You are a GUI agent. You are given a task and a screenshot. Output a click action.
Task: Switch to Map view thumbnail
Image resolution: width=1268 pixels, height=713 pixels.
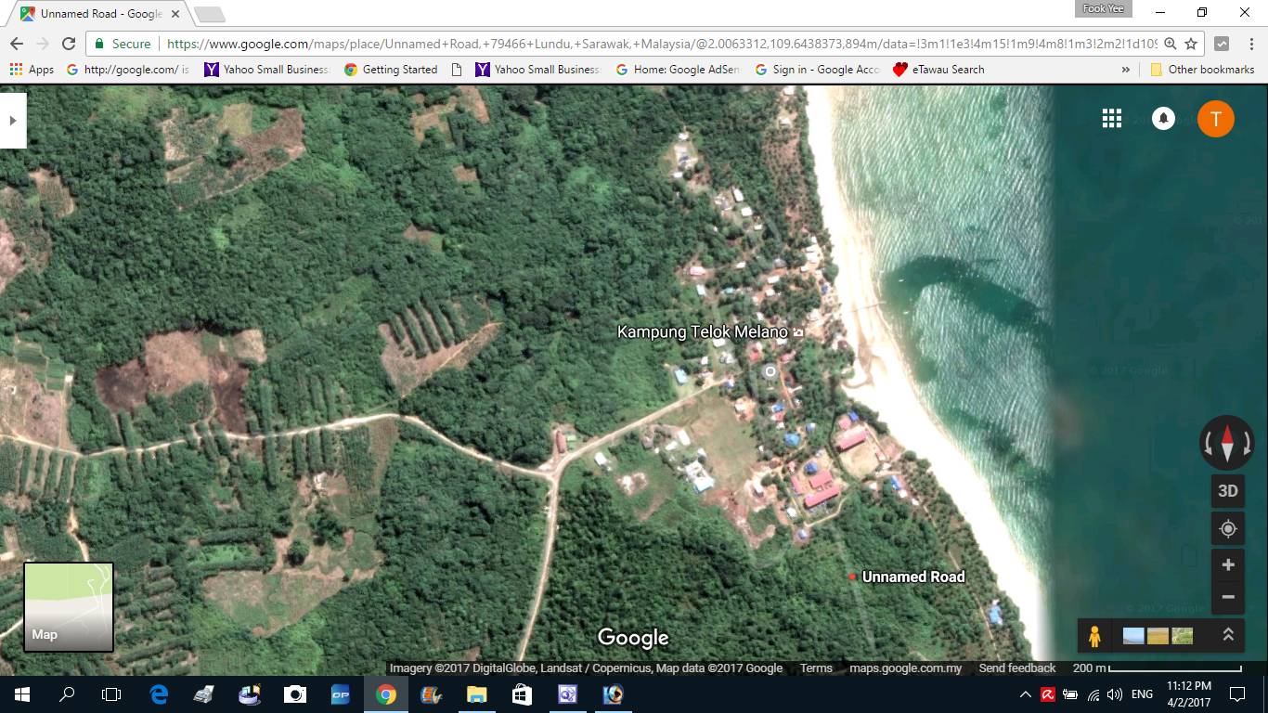[x=69, y=606]
